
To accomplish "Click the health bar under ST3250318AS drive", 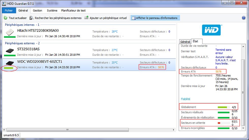I will click(10, 55).
